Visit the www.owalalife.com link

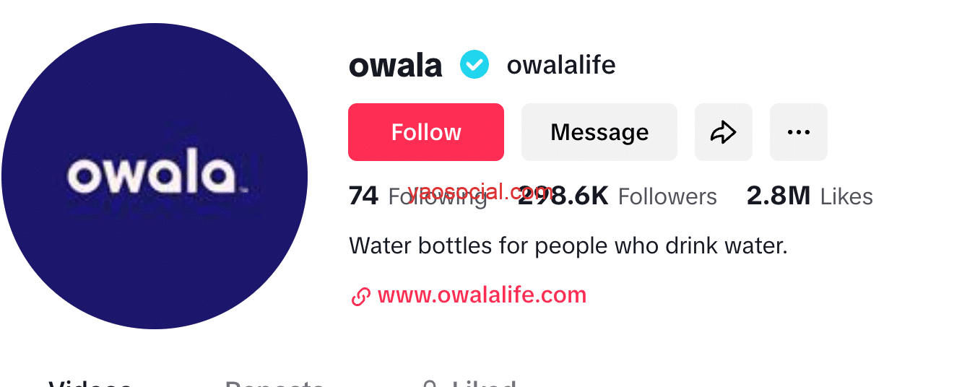point(482,295)
